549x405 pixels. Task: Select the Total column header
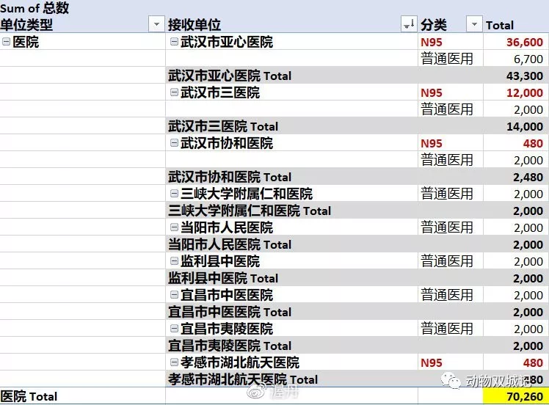[x=500, y=25]
